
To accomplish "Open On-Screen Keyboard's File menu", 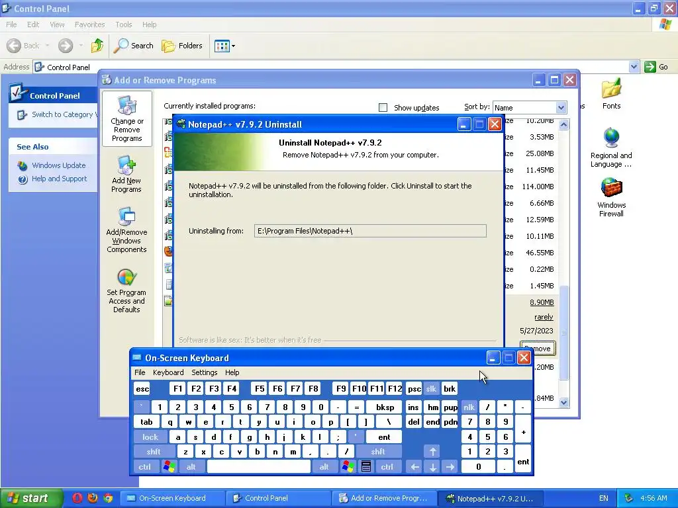I will [140, 372].
